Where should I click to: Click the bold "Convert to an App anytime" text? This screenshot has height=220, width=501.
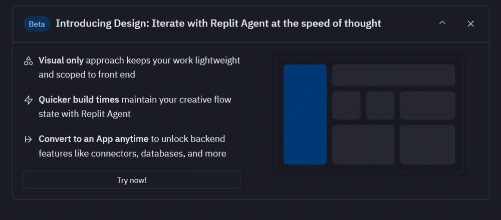pyautogui.click(x=94, y=138)
